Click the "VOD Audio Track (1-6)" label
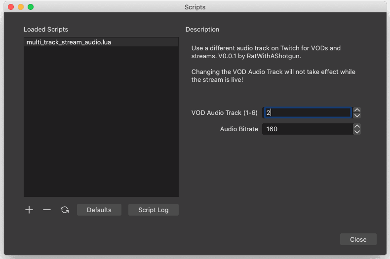 (224, 112)
